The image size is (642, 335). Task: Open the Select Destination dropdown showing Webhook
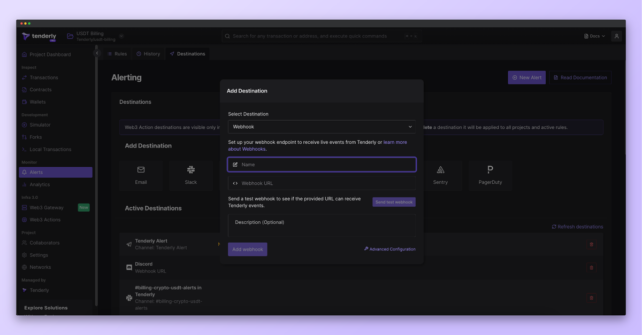pyautogui.click(x=322, y=127)
